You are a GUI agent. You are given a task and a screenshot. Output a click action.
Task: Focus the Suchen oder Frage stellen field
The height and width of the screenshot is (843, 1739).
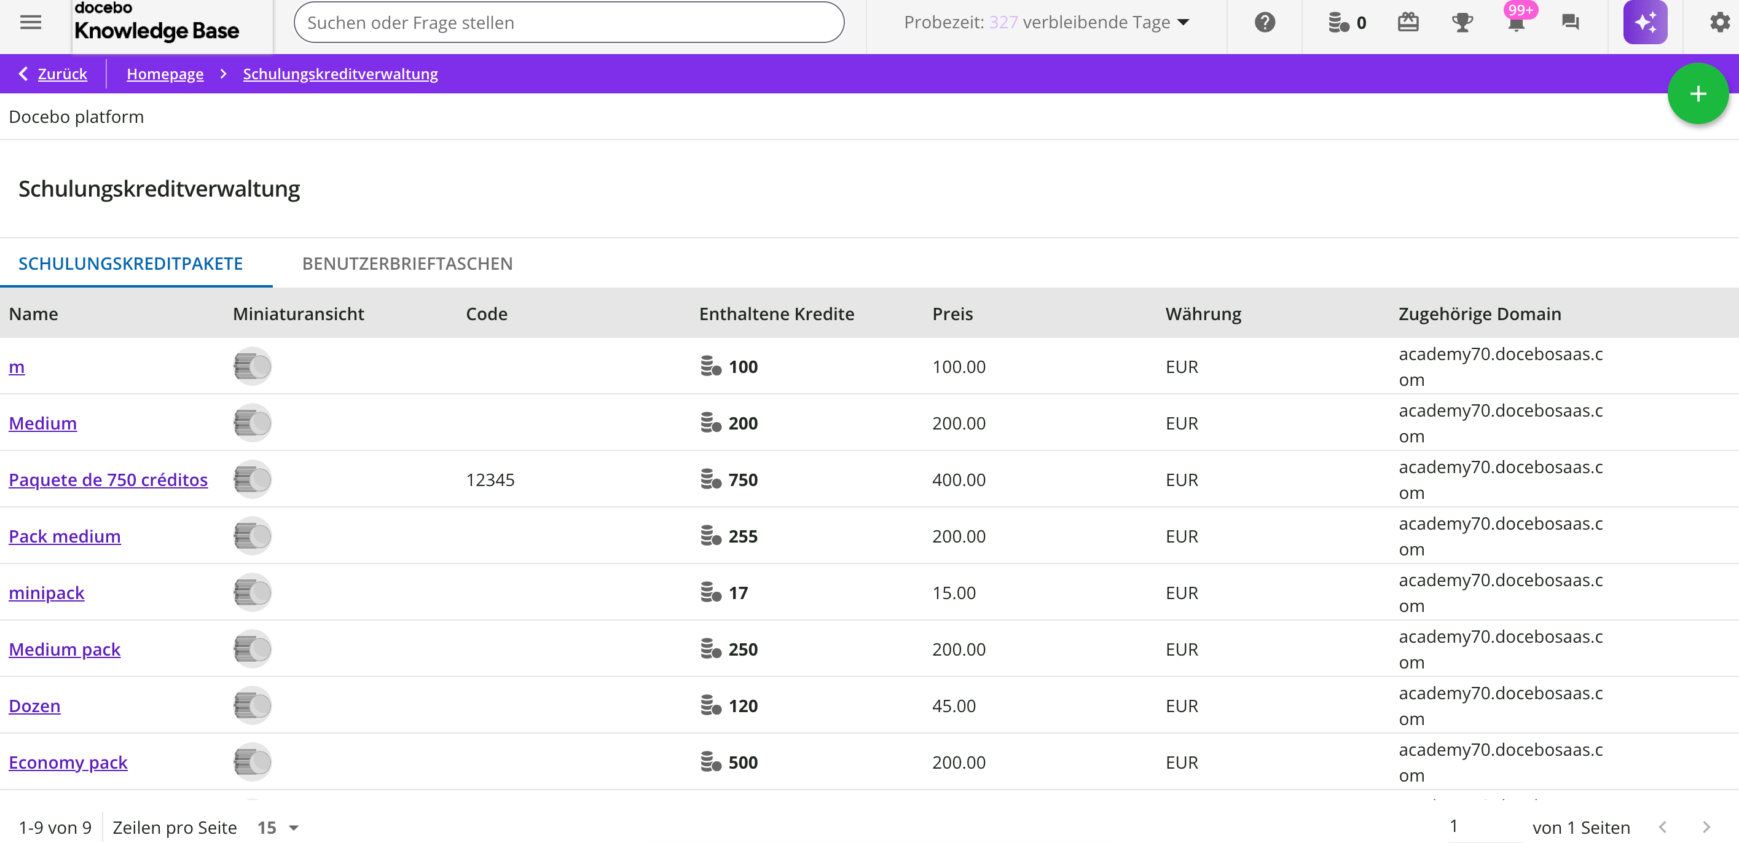pyautogui.click(x=568, y=22)
